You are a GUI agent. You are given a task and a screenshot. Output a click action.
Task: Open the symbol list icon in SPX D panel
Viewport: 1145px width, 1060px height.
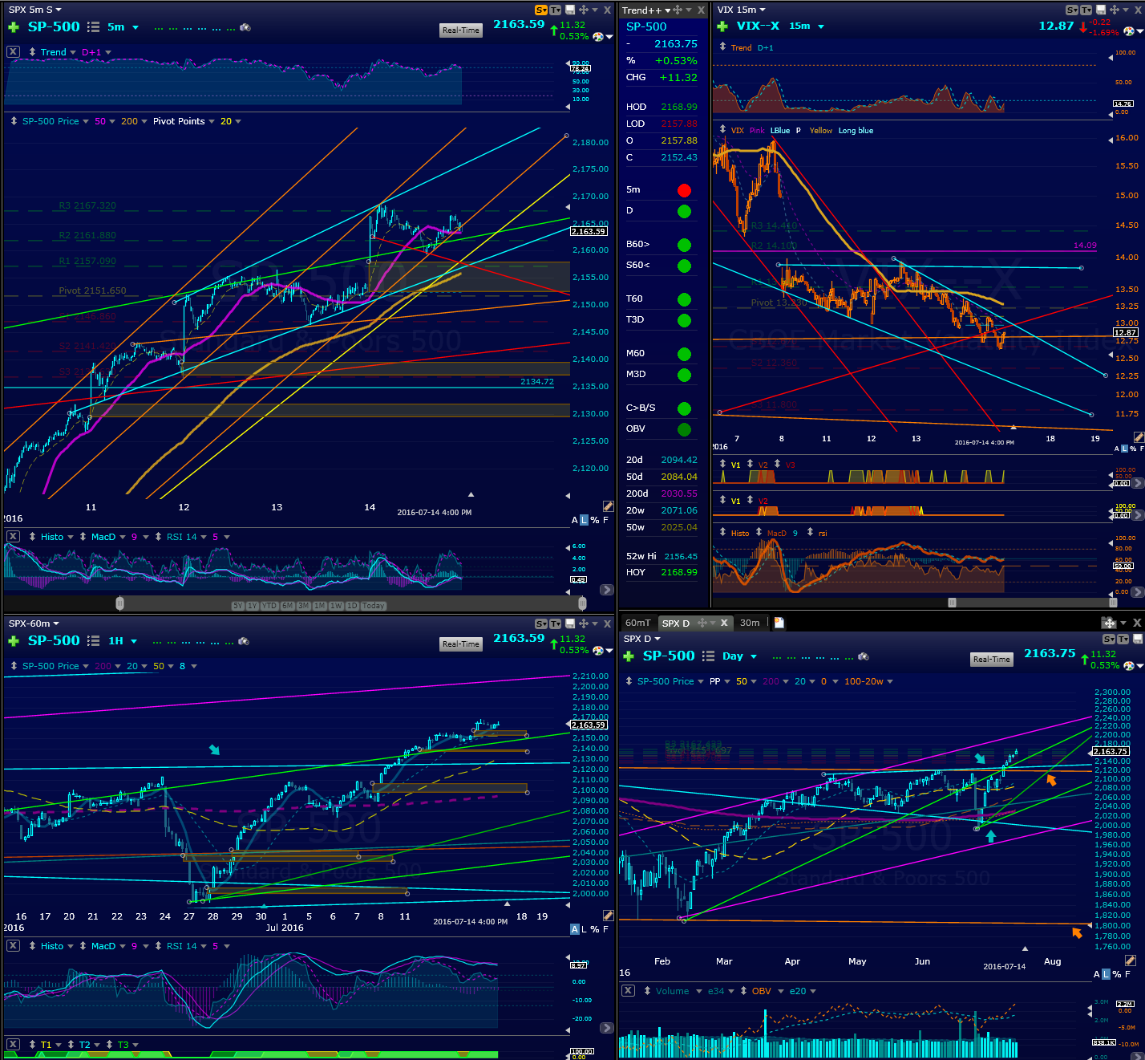point(708,656)
